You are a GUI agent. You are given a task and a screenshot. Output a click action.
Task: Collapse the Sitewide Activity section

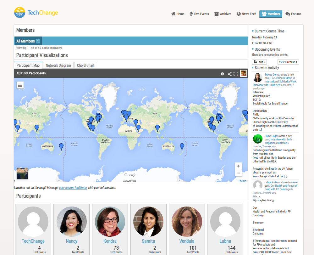coord(253,68)
